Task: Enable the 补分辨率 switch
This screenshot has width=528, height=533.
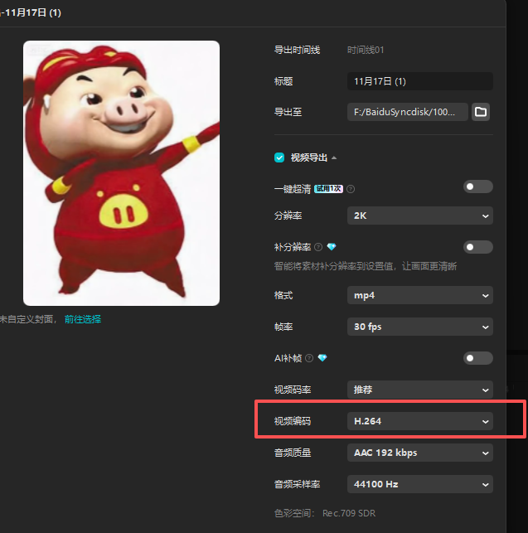Action: [x=477, y=247]
